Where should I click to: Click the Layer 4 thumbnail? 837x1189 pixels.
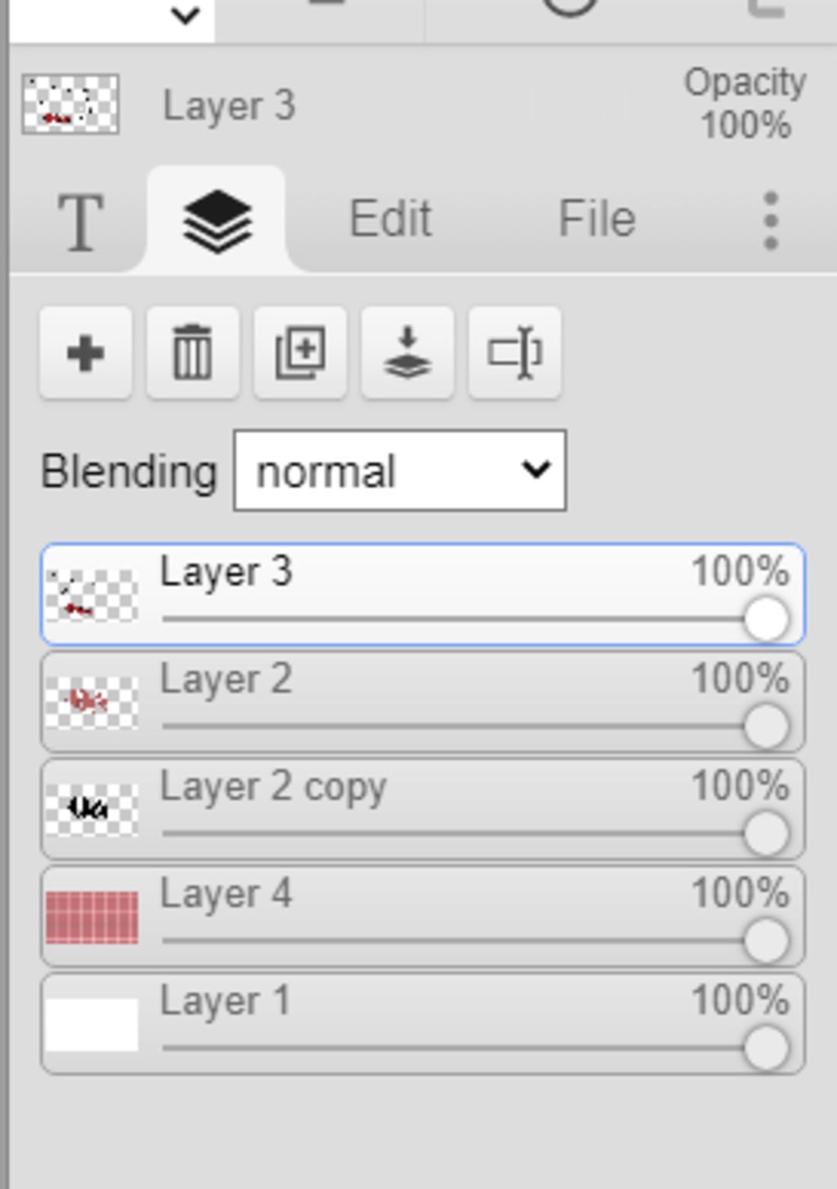pyautogui.click(x=92, y=917)
